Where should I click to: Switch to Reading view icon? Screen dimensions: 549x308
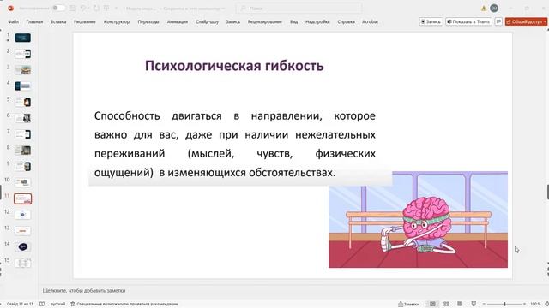point(460,305)
